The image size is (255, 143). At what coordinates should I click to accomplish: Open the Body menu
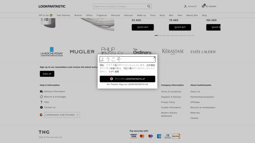coord(162,15)
